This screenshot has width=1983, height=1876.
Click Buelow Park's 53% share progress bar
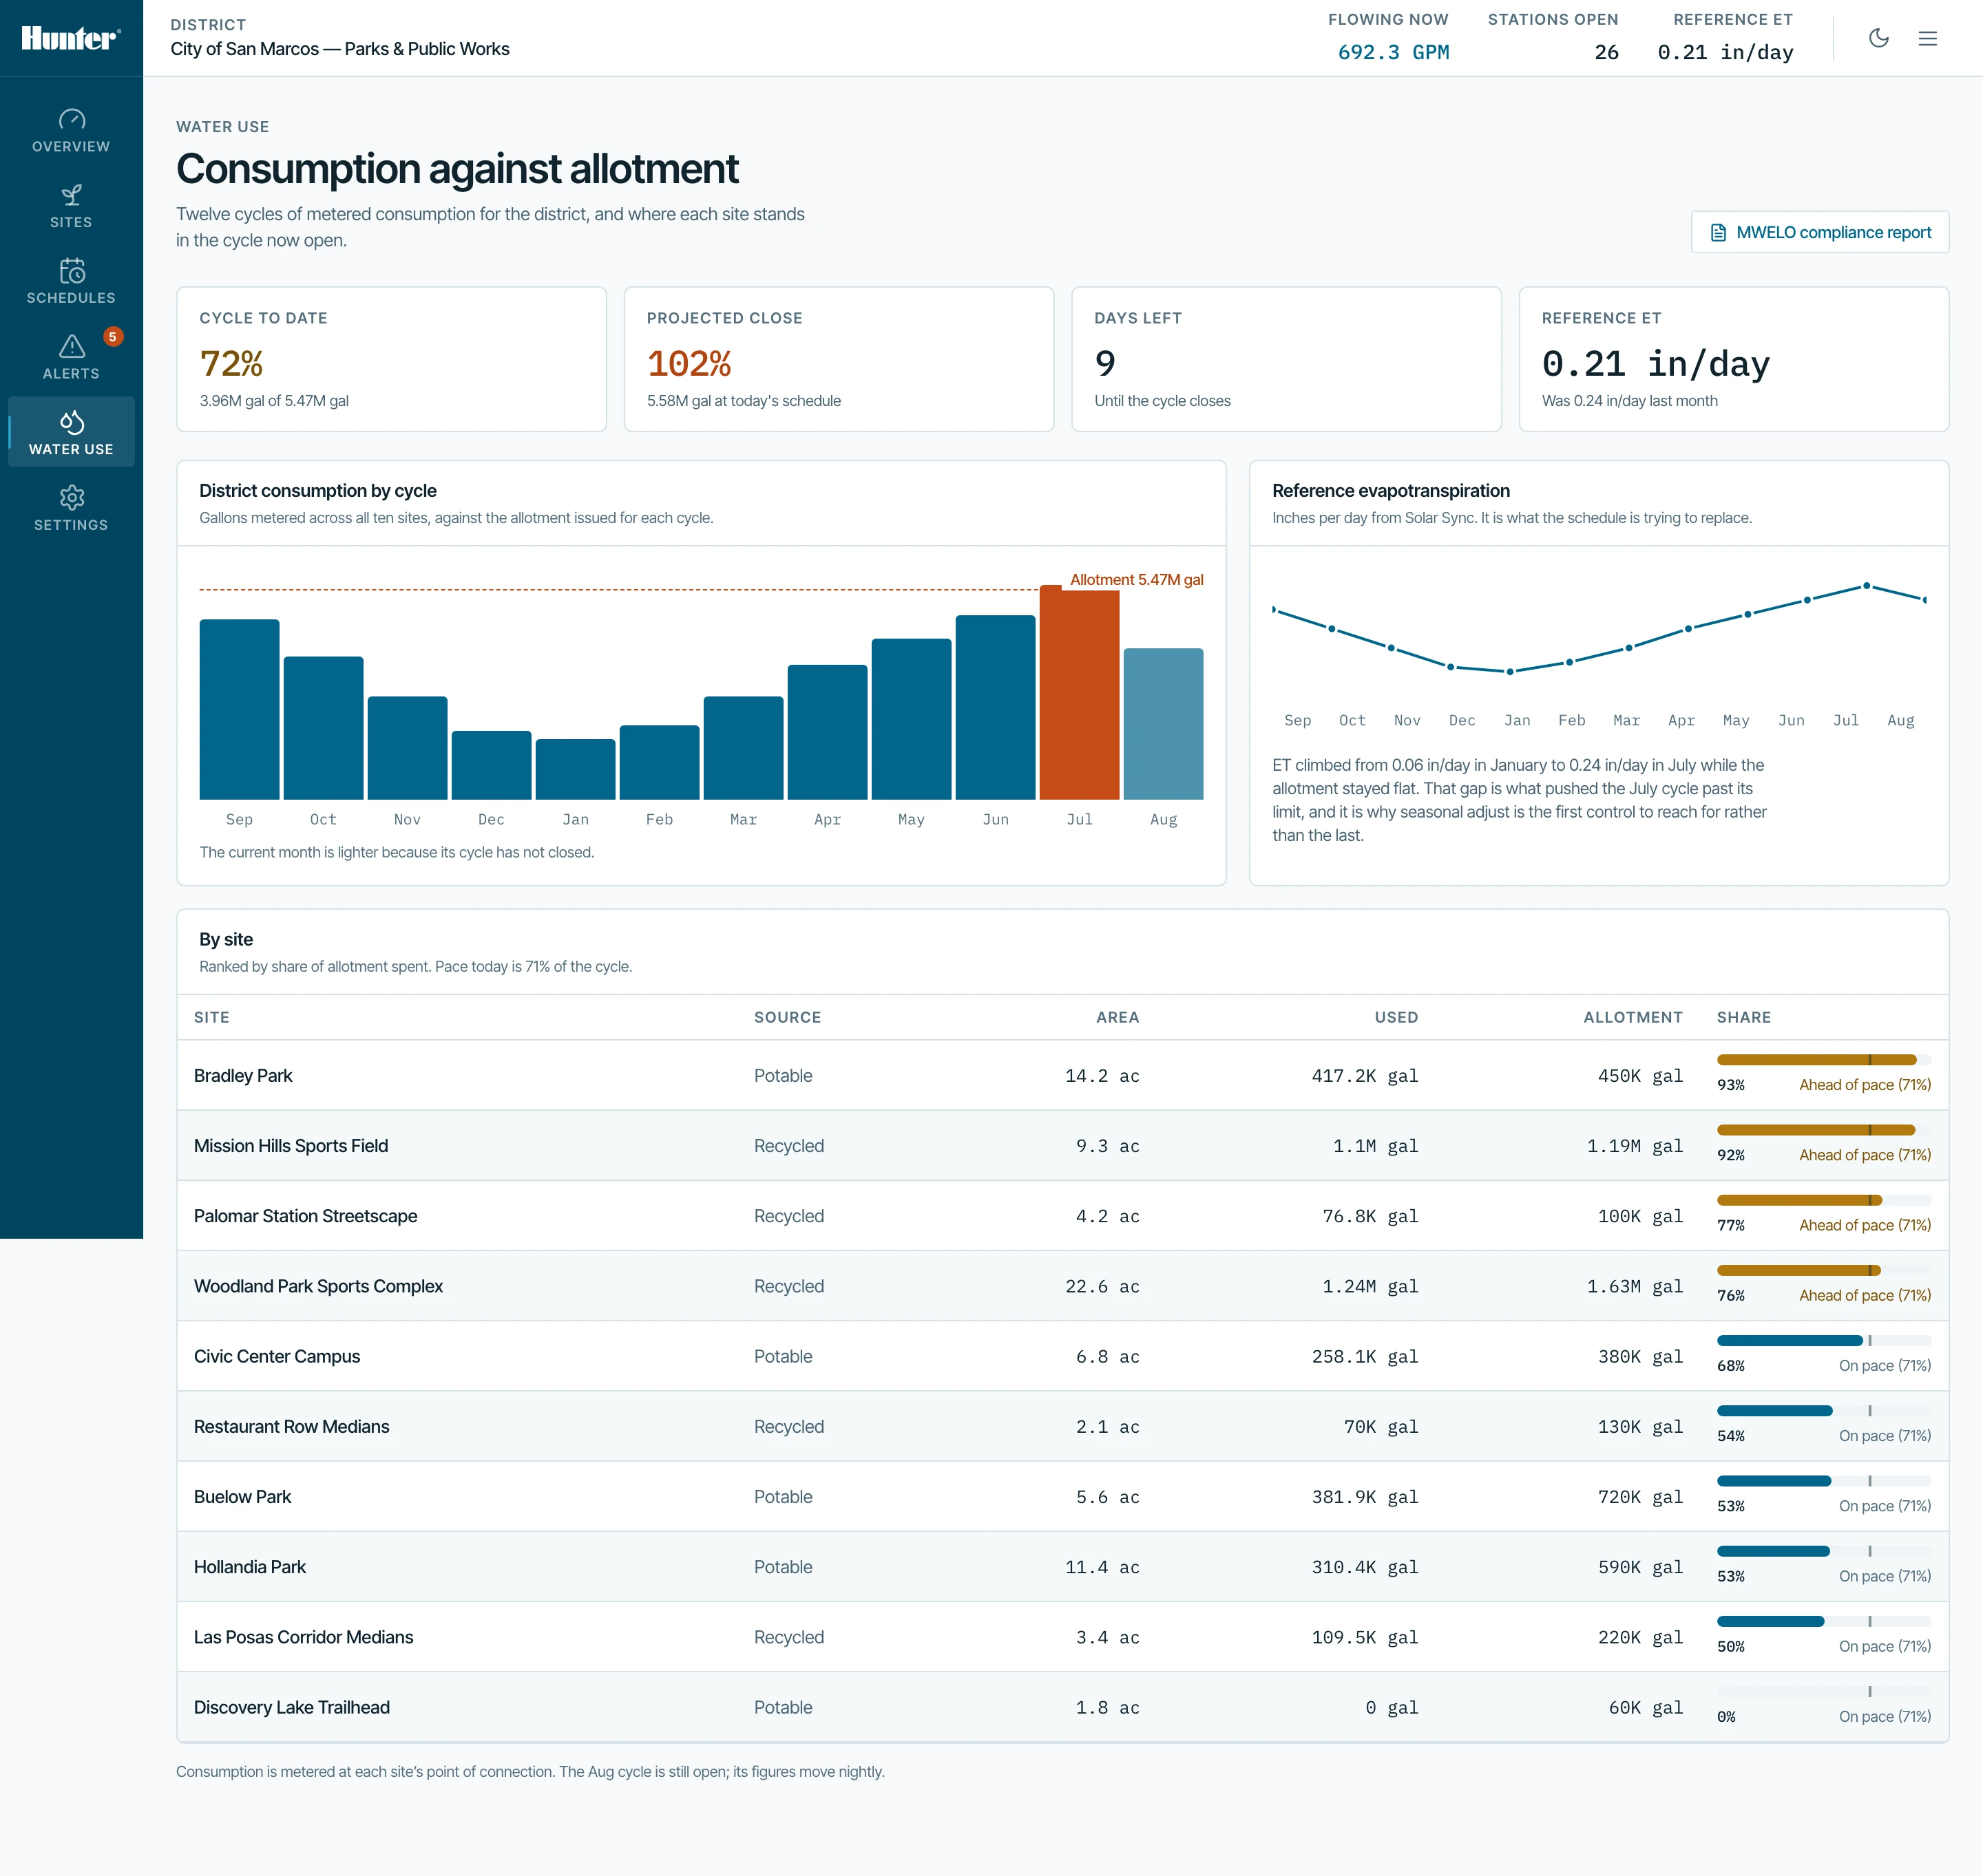point(1824,1481)
